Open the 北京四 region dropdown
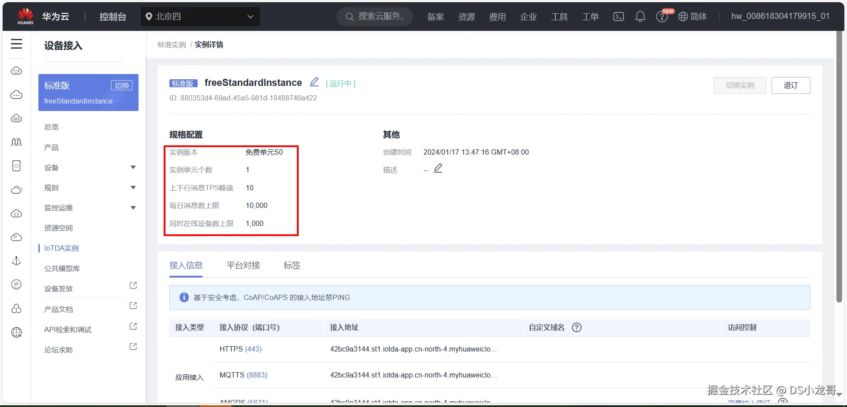 click(x=200, y=17)
